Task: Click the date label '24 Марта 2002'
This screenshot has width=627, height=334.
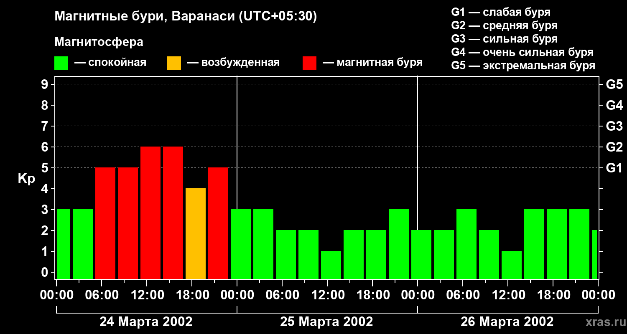Action: (146, 321)
